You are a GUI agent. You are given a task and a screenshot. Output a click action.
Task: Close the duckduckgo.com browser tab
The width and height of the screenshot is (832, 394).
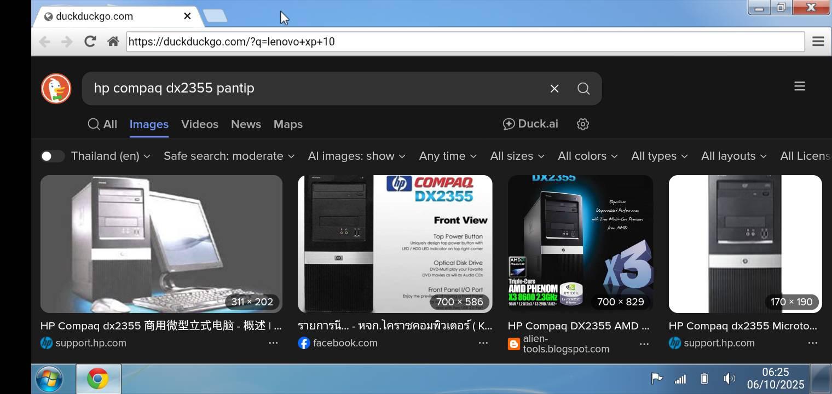[x=187, y=16]
